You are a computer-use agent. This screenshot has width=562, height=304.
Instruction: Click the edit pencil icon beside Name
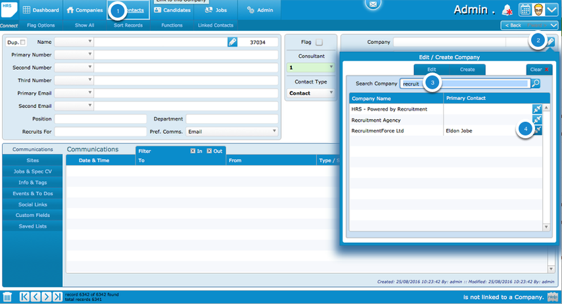coord(232,42)
